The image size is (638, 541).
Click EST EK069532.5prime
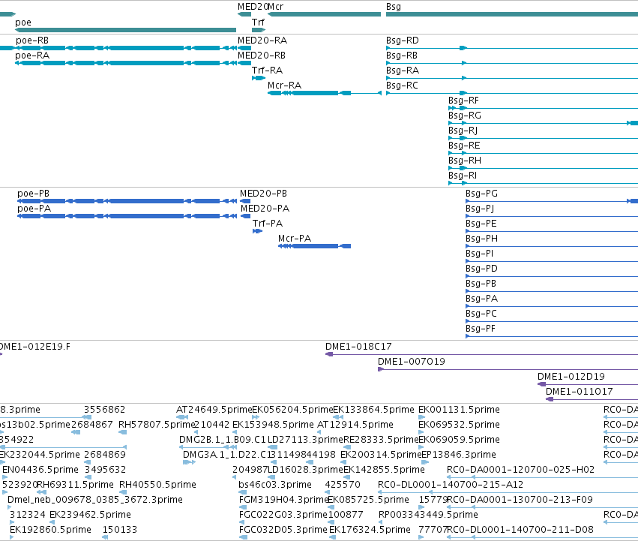pyautogui.click(x=459, y=425)
